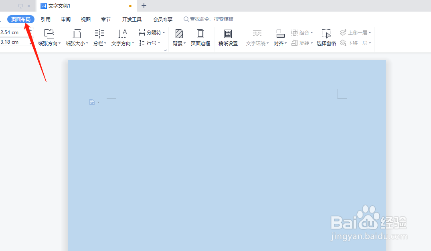The height and width of the screenshot is (251, 431).
Task: Expand the paste options dropdown arrow
Action: (98, 102)
